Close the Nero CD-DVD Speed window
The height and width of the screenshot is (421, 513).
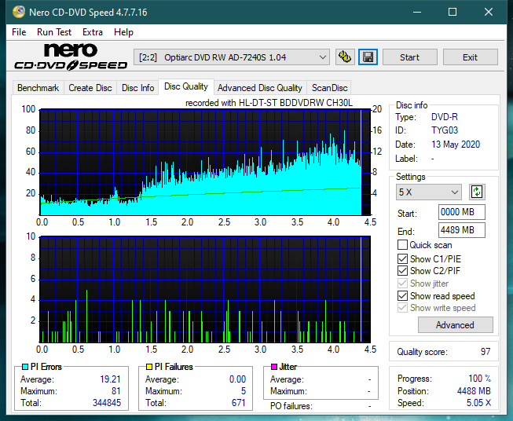[x=489, y=12]
